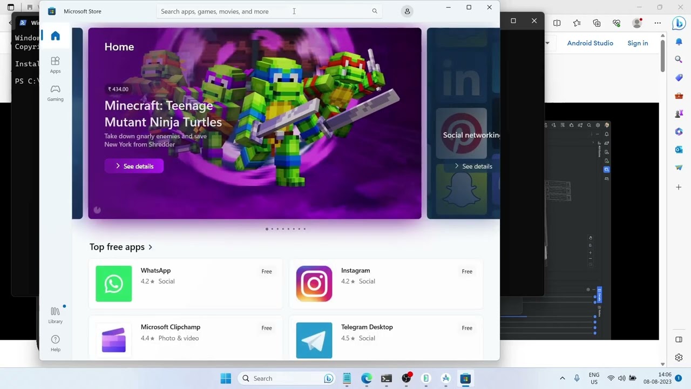Screen dimensions: 691x389
Task: Open Edge Settings and more menu
Action: point(658,23)
